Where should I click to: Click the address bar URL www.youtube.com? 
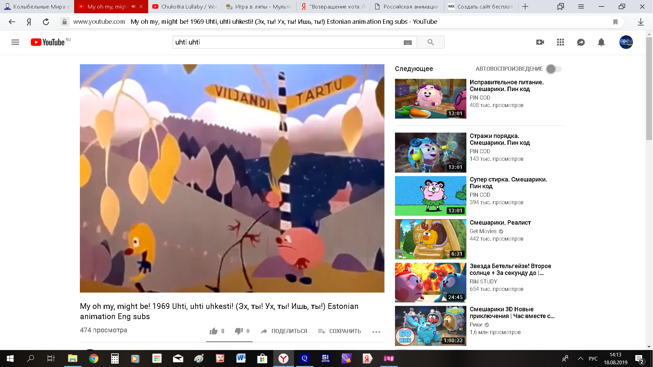(x=99, y=22)
